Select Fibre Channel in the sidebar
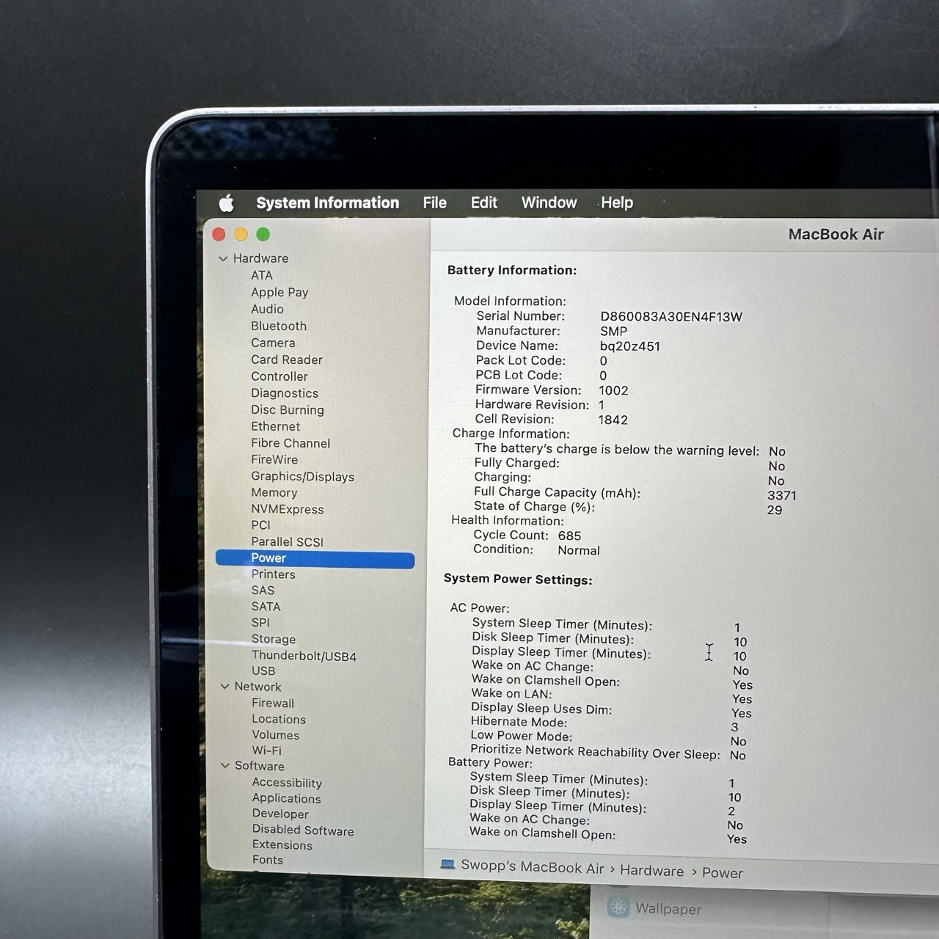This screenshot has width=939, height=939. [291, 443]
